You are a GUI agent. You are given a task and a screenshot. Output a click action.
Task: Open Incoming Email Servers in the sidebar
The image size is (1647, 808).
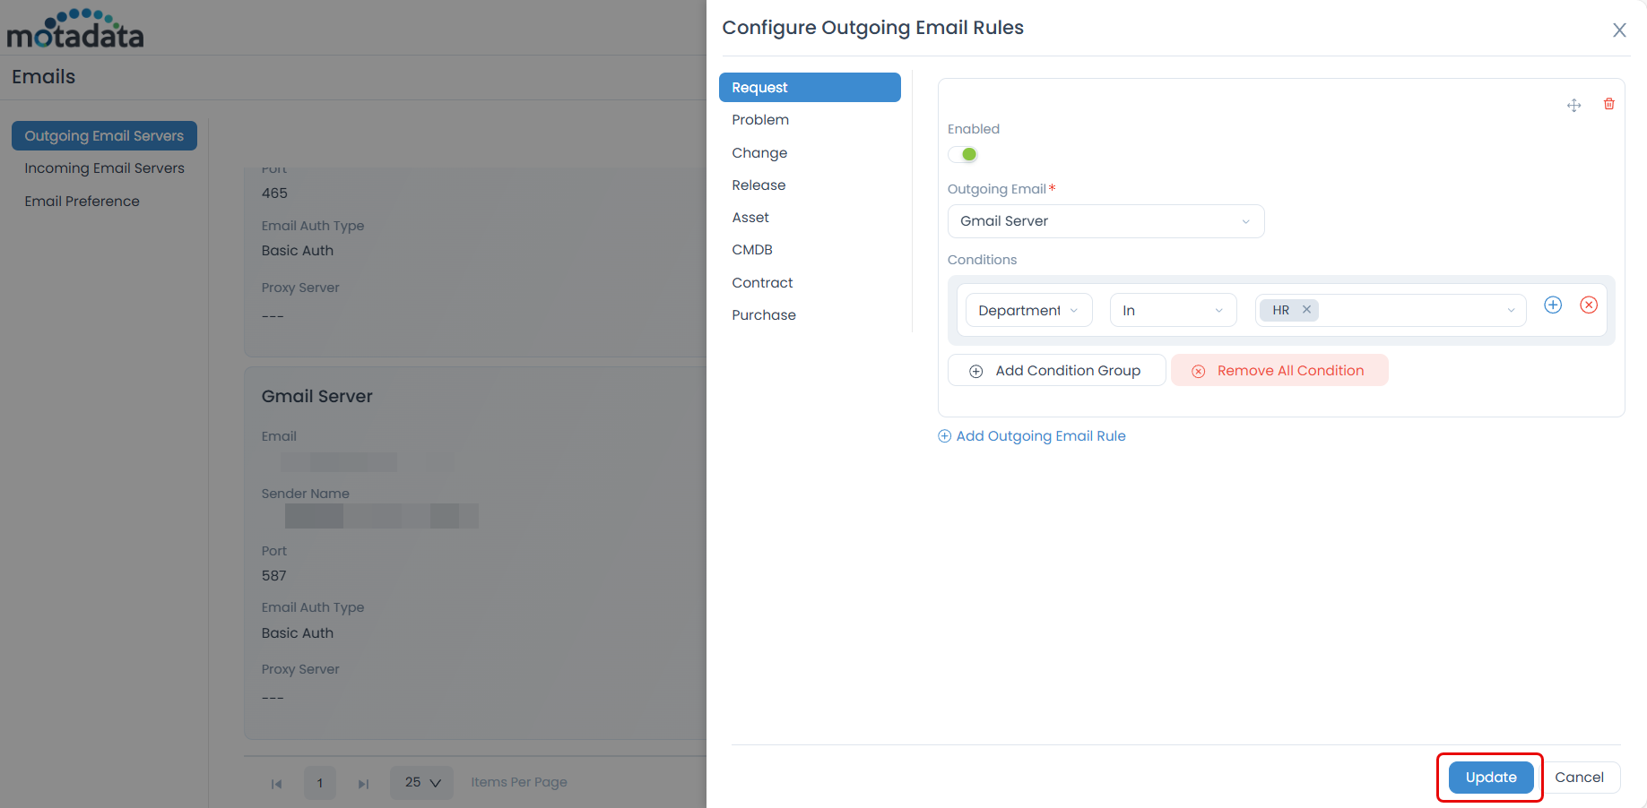(104, 168)
